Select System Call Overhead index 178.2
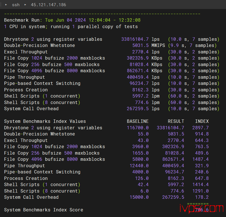The height and width of the screenshot is (217, 226). [x=202, y=197]
